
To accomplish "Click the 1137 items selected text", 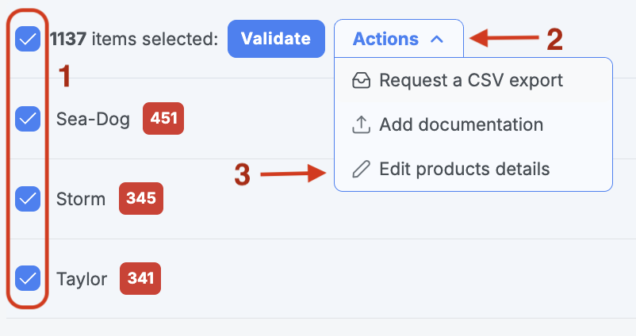I will point(134,40).
